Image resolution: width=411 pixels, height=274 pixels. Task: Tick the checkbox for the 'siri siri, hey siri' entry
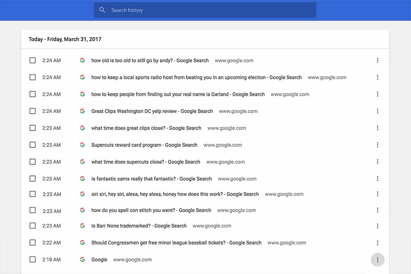[x=32, y=194]
